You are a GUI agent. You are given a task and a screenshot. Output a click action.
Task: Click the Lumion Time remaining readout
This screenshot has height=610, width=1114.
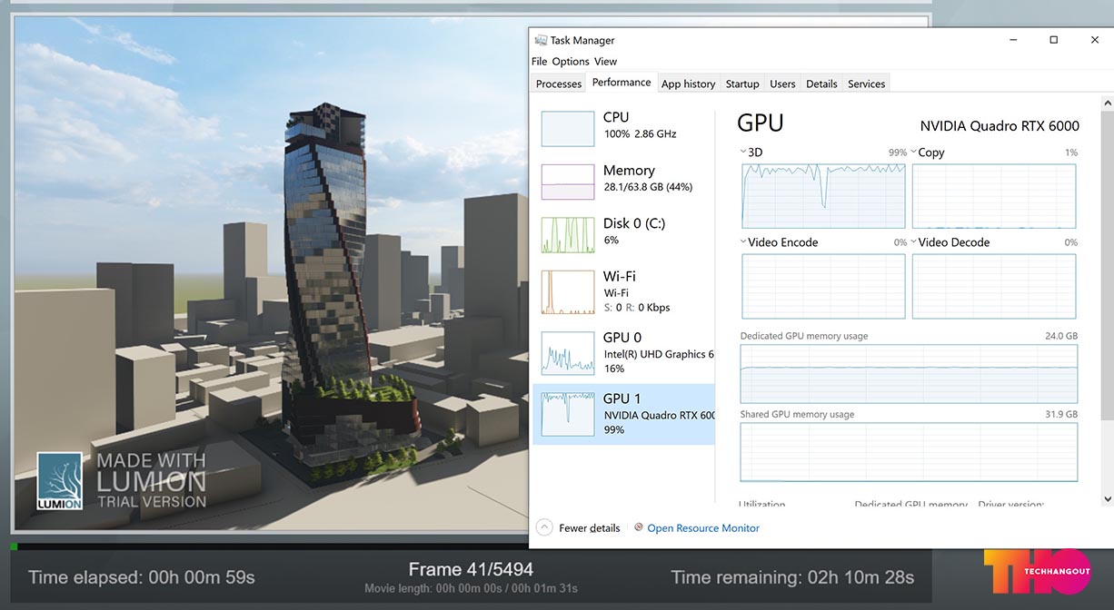tap(792, 577)
